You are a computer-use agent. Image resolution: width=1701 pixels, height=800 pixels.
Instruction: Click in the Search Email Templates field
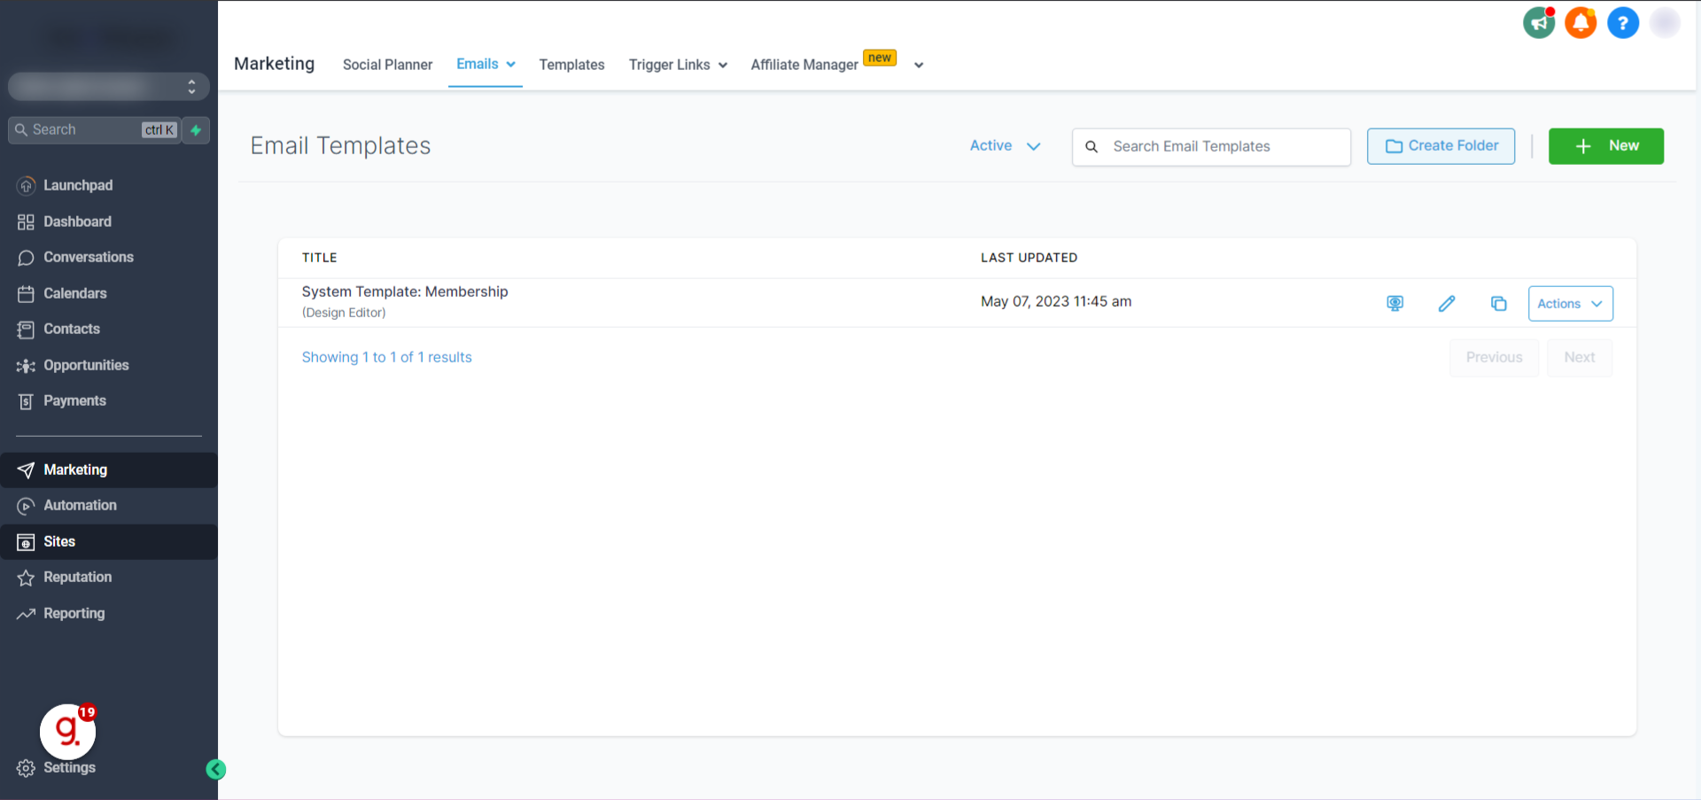point(1211,147)
